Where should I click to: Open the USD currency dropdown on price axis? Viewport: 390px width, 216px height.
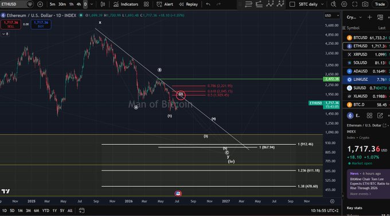[332, 16]
